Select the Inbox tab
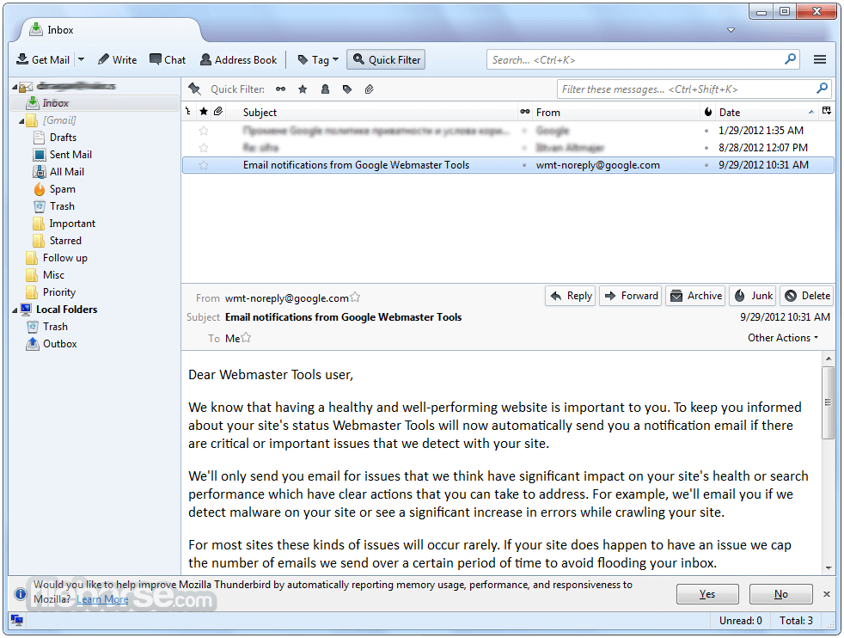The image size is (844, 638). tap(110, 30)
